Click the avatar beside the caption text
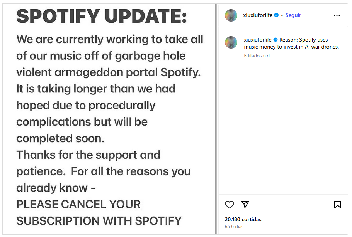 (x=231, y=42)
